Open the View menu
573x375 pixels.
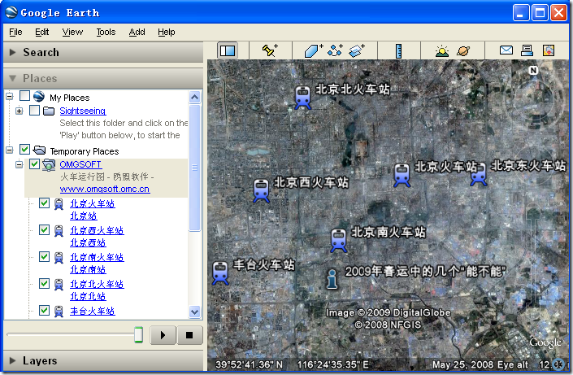72,33
